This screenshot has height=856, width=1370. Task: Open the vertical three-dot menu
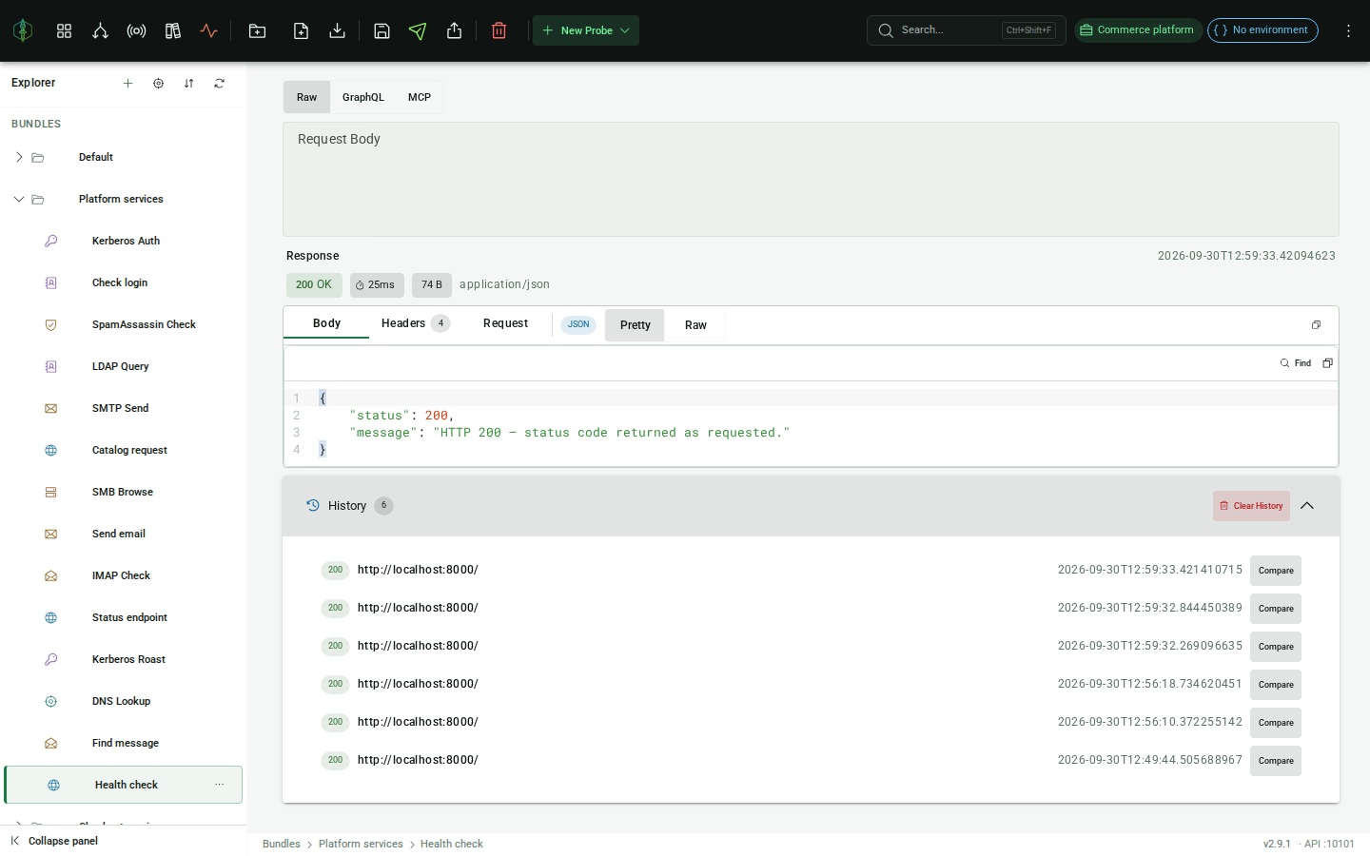(1348, 30)
